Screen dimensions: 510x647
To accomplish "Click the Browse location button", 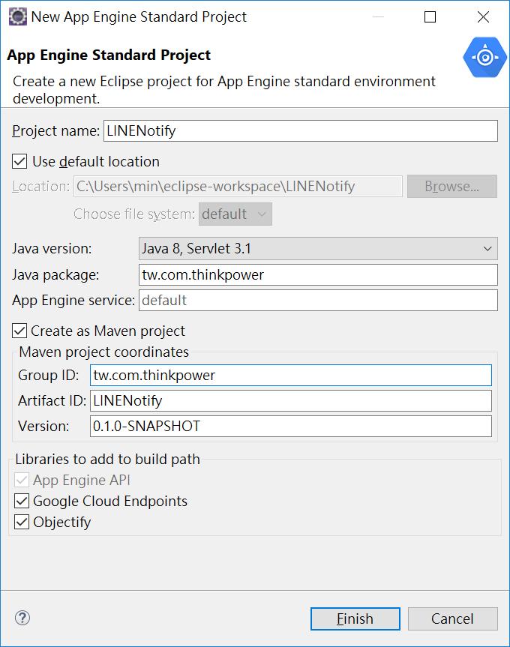I will 451,187.
